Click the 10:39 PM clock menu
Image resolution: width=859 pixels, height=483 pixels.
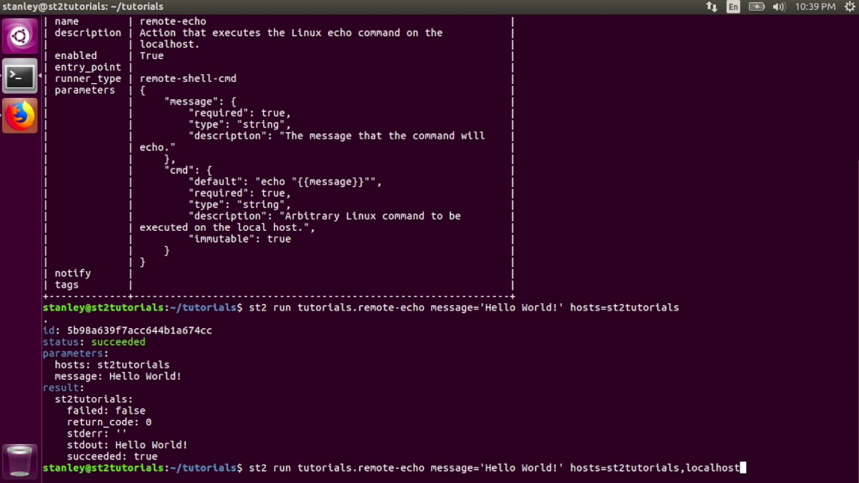tap(815, 7)
